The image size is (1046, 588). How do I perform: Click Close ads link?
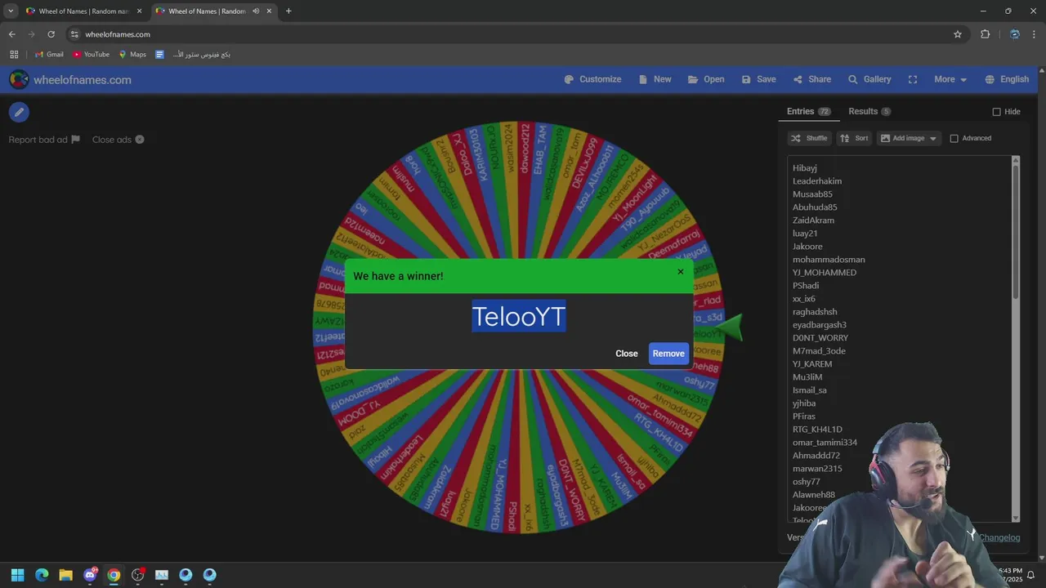pyautogui.click(x=118, y=140)
